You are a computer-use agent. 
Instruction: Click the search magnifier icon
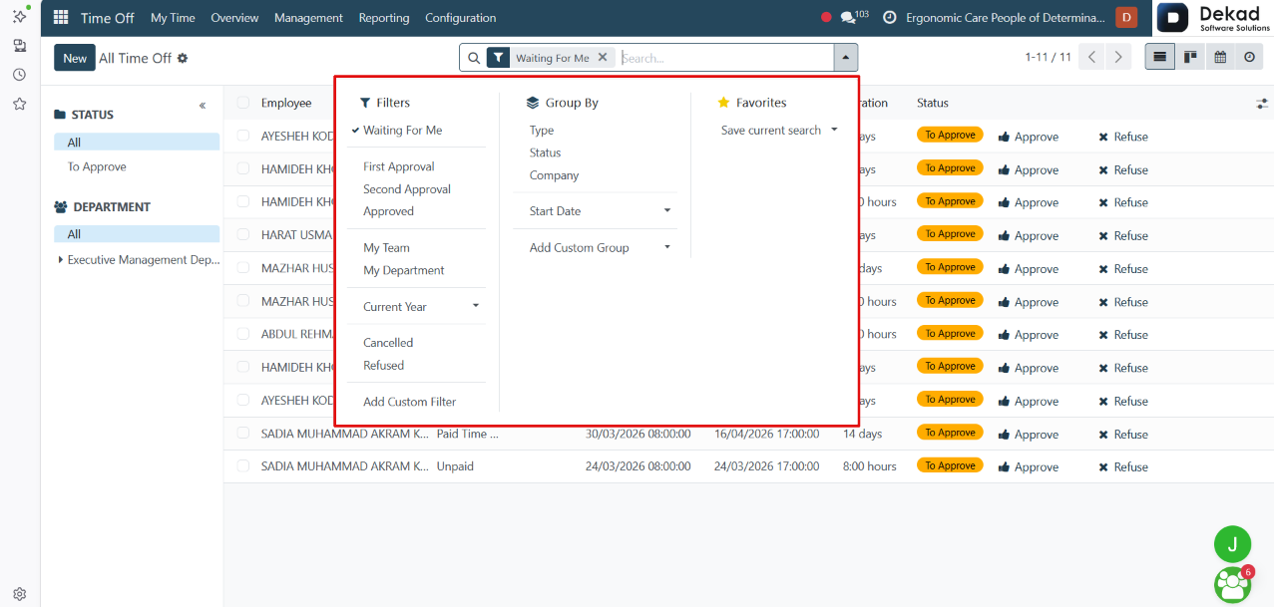pos(474,58)
